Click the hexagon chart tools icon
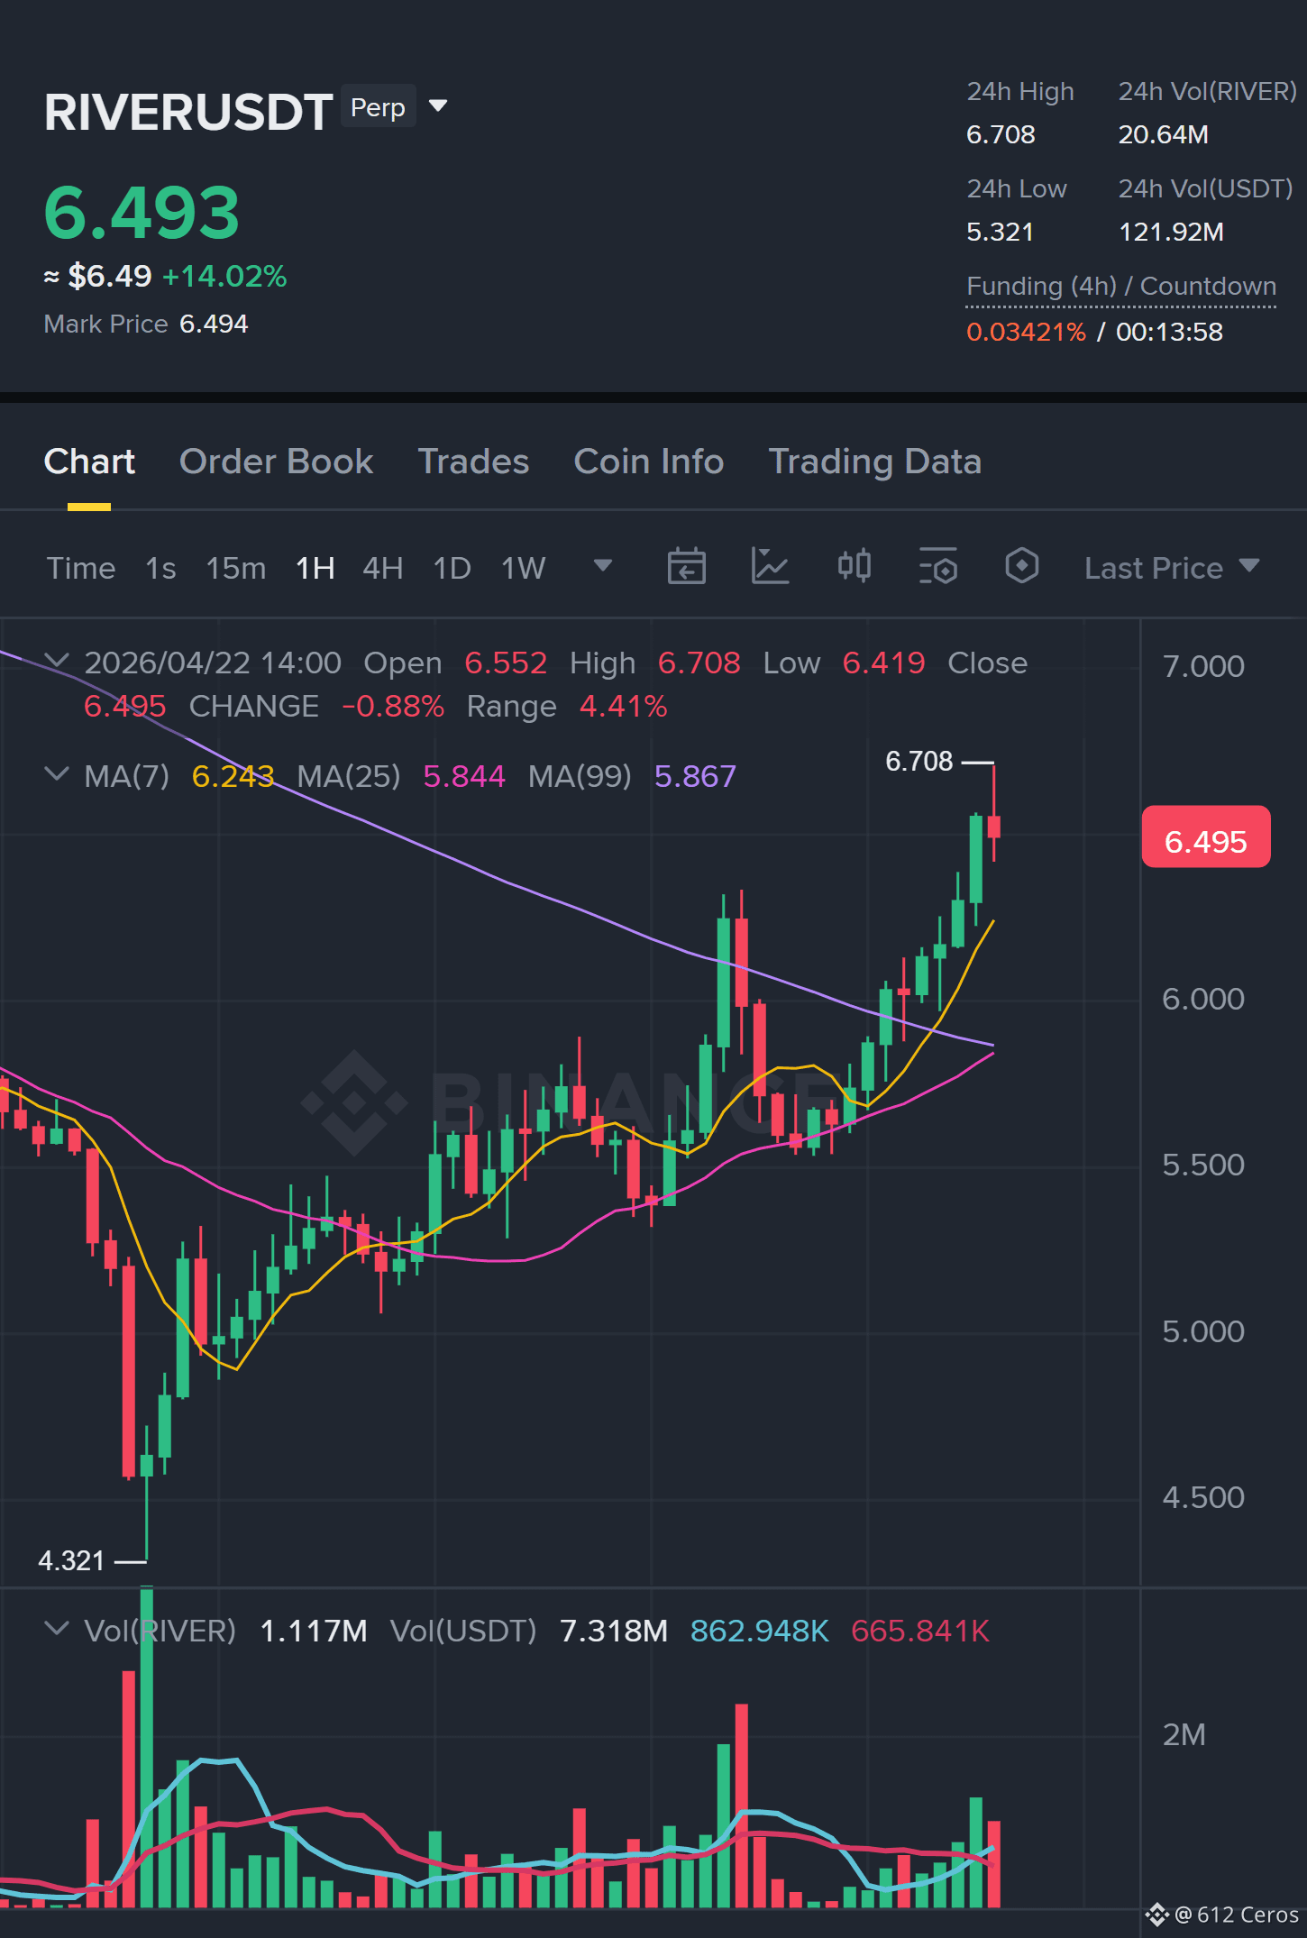This screenshot has height=1938, width=1307. [x=1022, y=567]
